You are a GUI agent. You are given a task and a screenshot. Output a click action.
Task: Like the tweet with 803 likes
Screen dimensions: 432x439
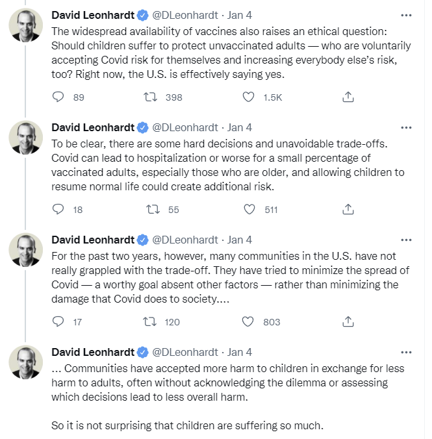point(248,321)
